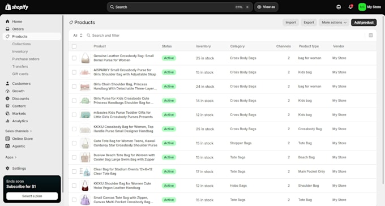Click the Export button
Viewport: 385px width, 206px height.
pos(309,22)
